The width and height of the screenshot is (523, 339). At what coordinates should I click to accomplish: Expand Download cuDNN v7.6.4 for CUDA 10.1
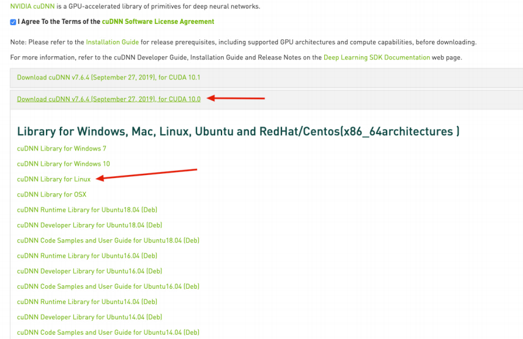(108, 78)
